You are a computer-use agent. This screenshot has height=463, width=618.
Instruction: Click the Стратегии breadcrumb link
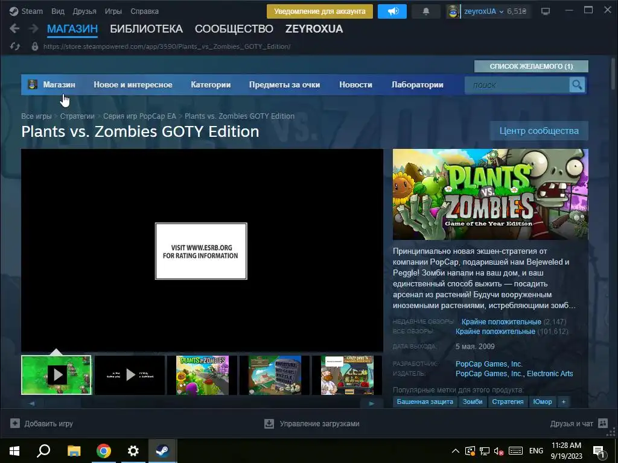tap(77, 116)
